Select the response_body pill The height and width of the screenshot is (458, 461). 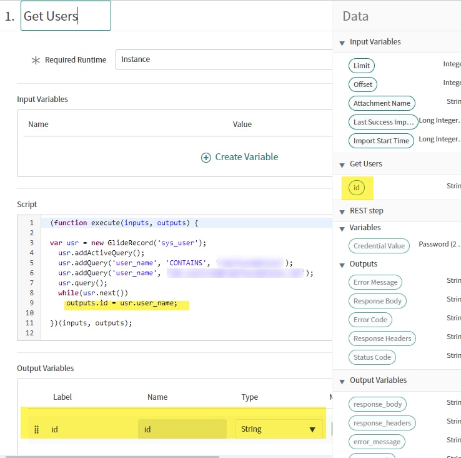[x=377, y=404]
